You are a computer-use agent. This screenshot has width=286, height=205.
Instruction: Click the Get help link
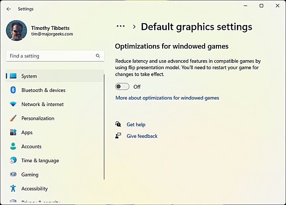click(136, 125)
